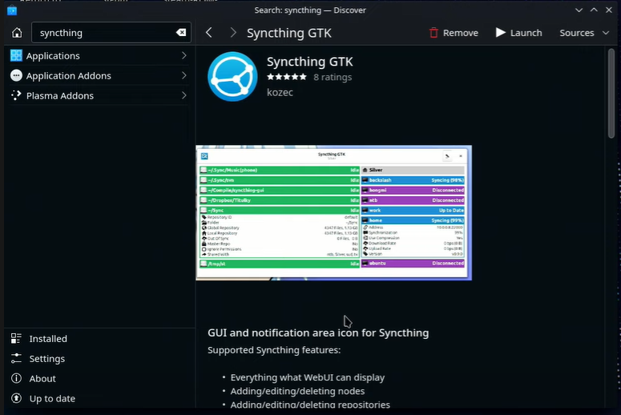
Task: Show the Installed apps page
Action: coord(100,339)
